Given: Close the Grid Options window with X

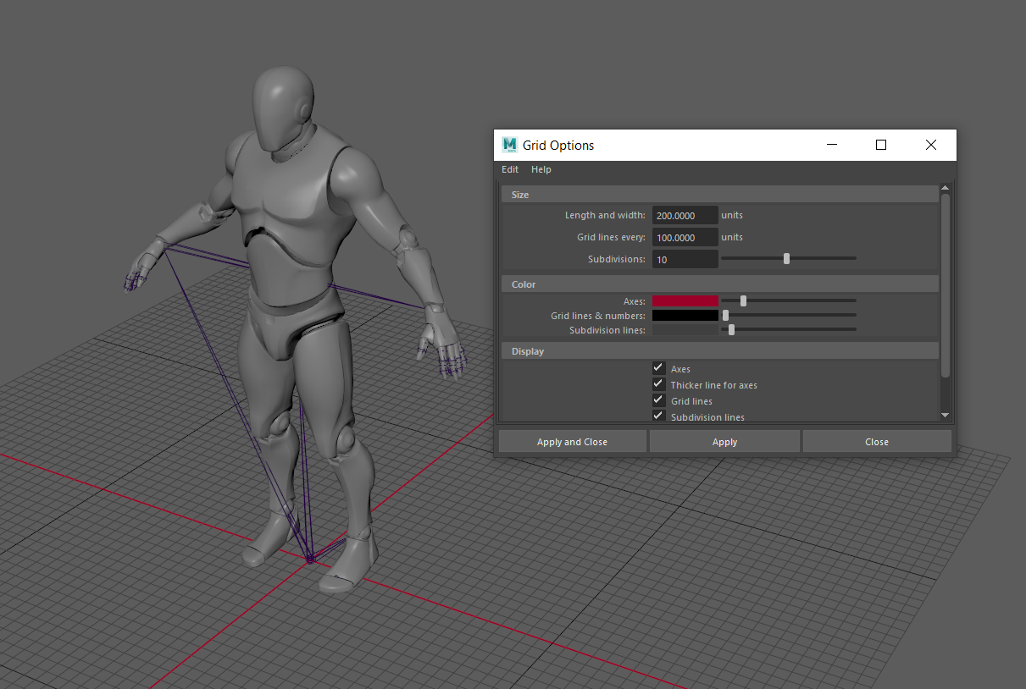Looking at the screenshot, I should [x=931, y=145].
